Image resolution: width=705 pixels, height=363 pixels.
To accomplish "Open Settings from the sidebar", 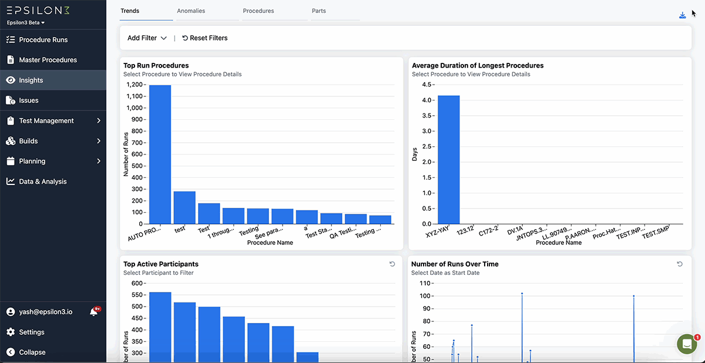I will pos(53,332).
